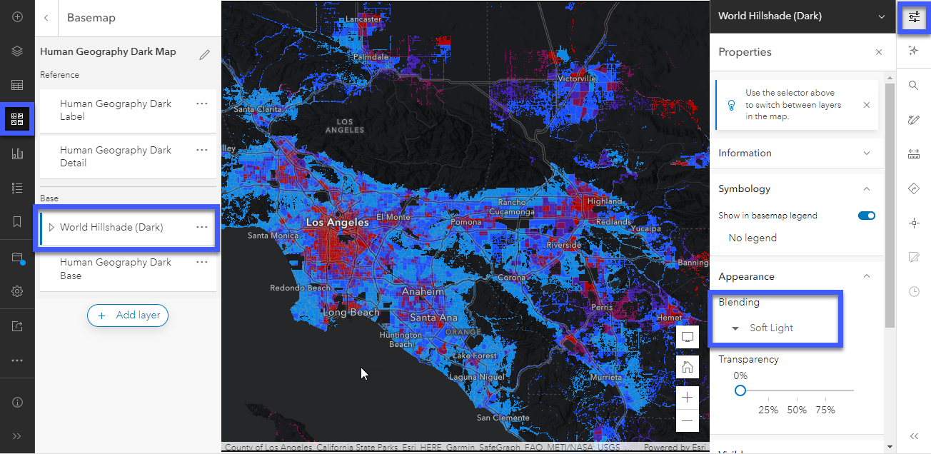The height and width of the screenshot is (454, 931).
Task: Open the Layers panel icon
Action: [17, 51]
